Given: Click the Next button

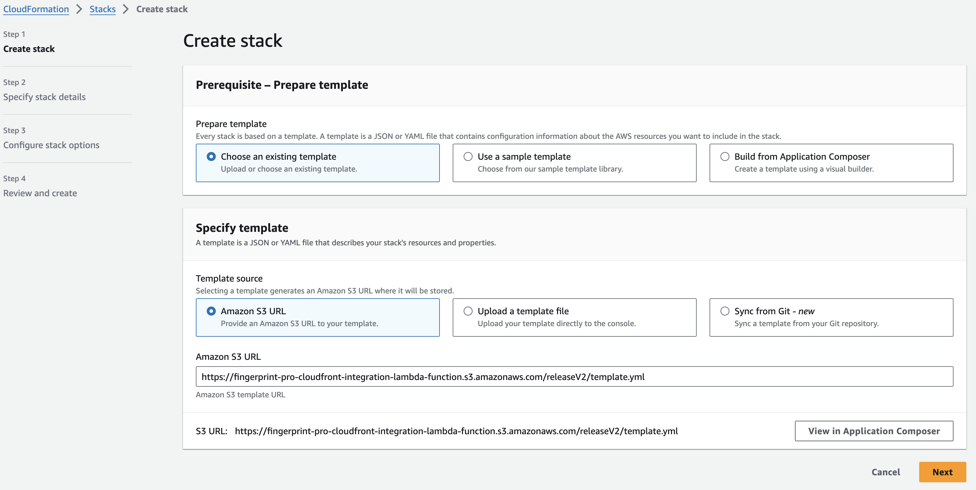Looking at the screenshot, I should pos(942,472).
